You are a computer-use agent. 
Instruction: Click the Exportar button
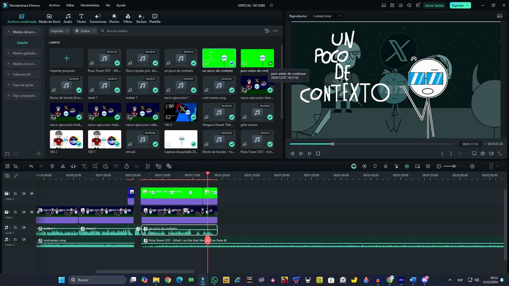(460, 5)
